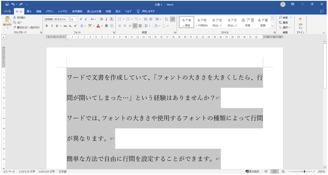
Task: Click the Clear All Formatting eraser icon
Action: point(101,19)
